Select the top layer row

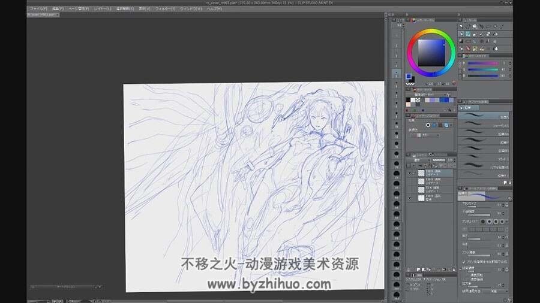[x=430, y=173]
